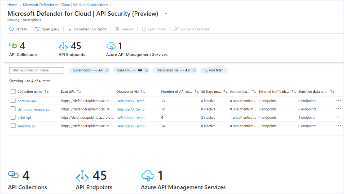344x194 pixels.
Task: Check the demo-conference-api row checkbox
Action: pos(13,109)
